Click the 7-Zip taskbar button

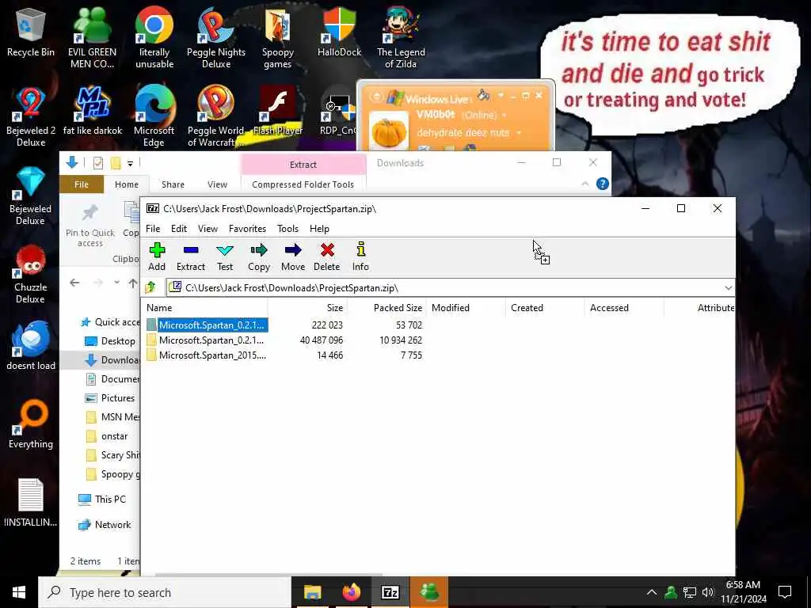pos(390,592)
